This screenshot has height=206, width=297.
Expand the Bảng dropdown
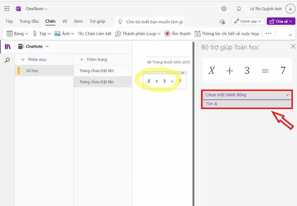pyautogui.click(x=17, y=33)
